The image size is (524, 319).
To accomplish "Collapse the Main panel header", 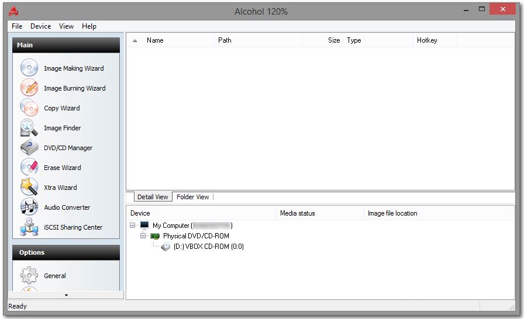I will [66, 45].
